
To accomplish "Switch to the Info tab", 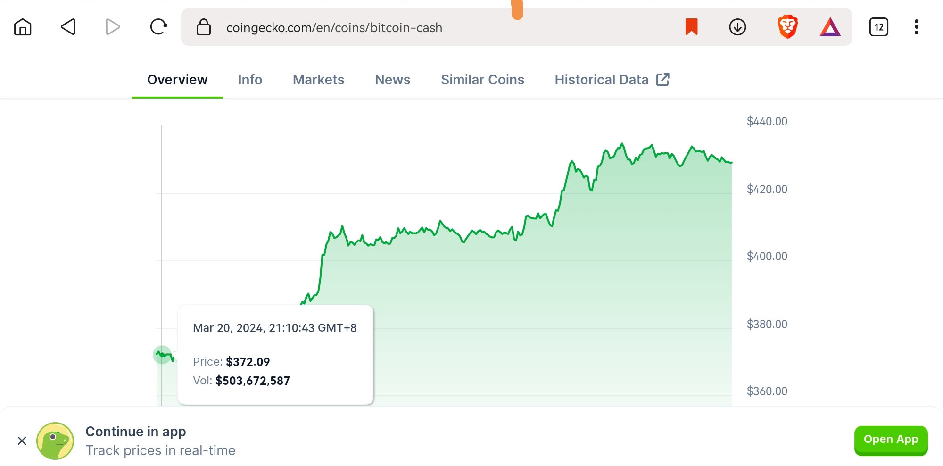I will pyautogui.click(x=250, y=80).
